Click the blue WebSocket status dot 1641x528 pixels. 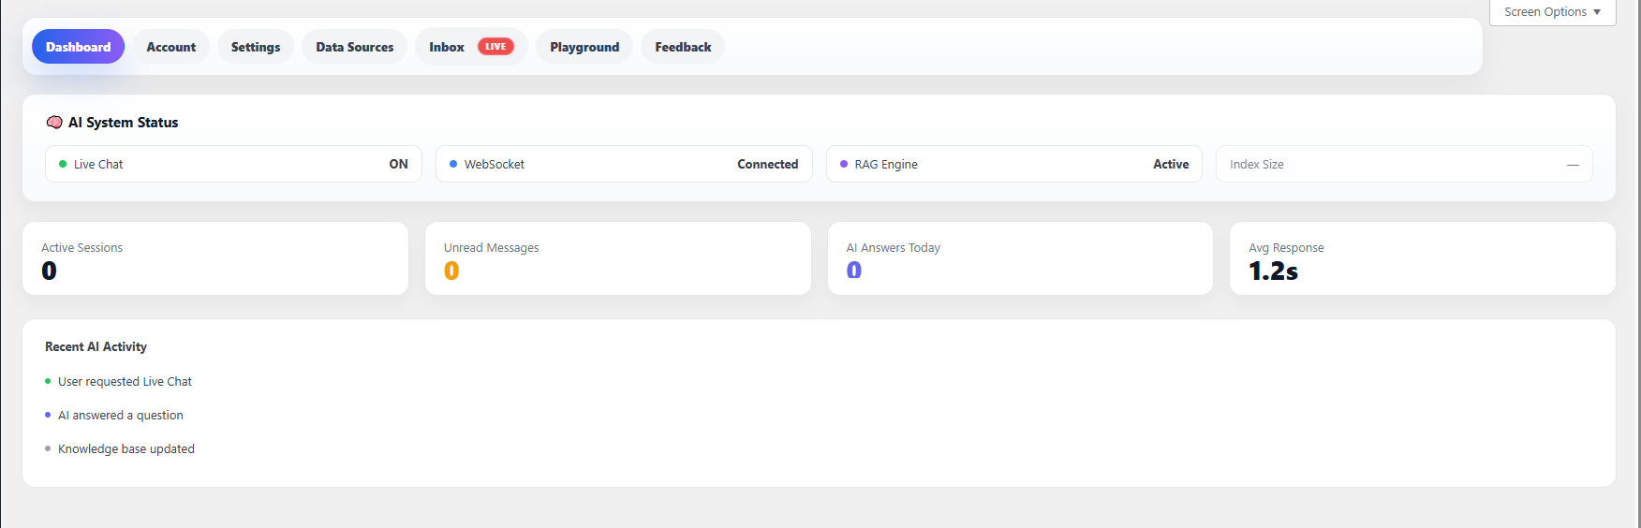[453, 164]
